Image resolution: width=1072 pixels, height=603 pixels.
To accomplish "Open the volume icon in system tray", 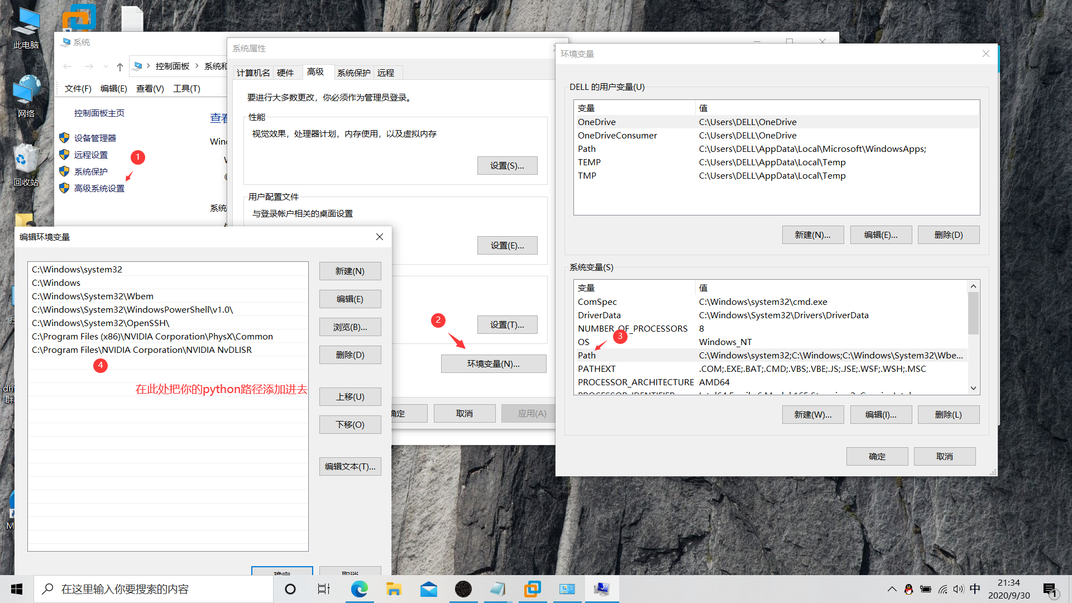I will [959, 589].
